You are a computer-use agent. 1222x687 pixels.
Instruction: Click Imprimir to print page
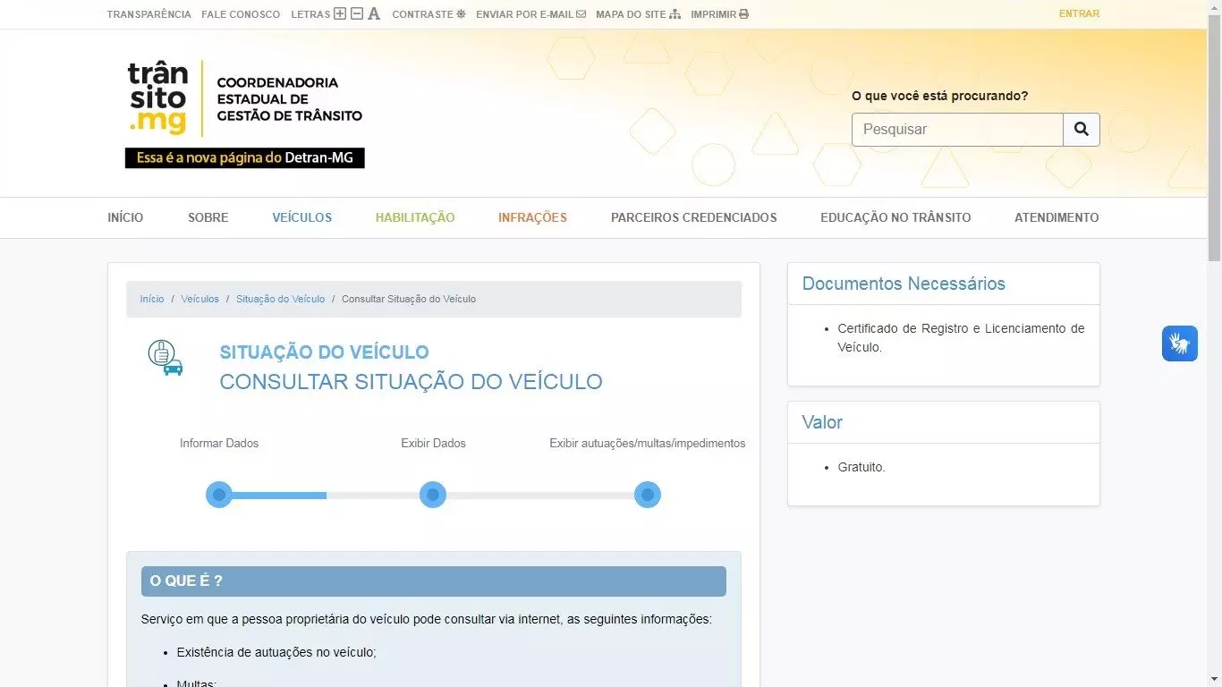click(x=720, y=14)
